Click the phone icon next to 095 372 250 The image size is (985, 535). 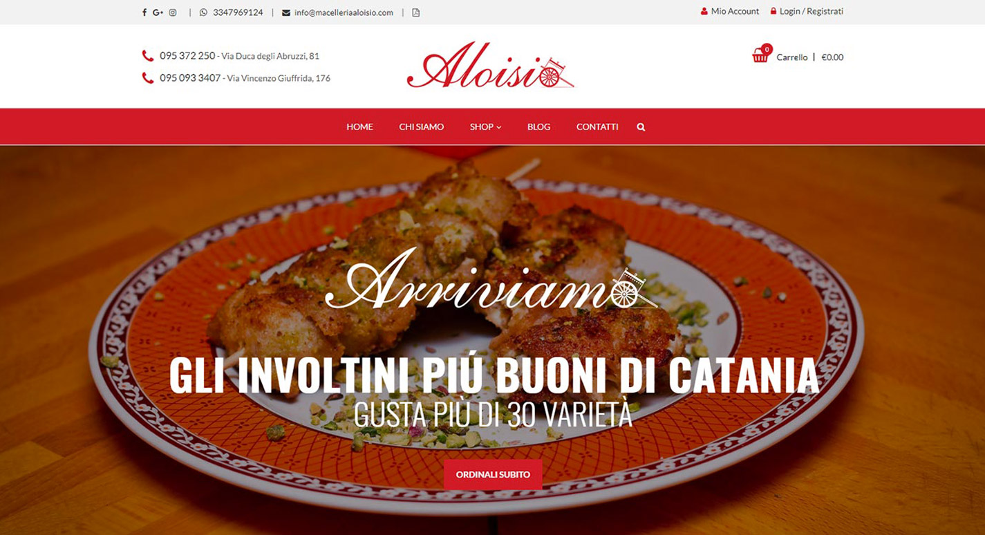pyautogui.click(x=147, y=56)
